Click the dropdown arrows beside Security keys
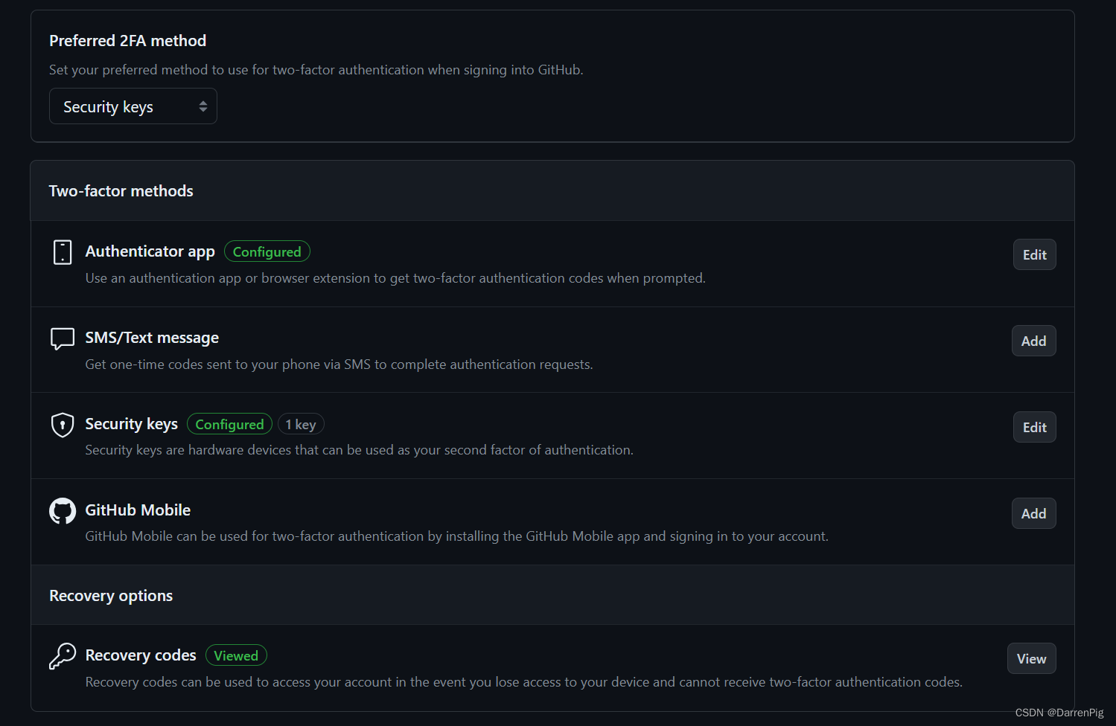1116x726 pixels. pyautogui.click(x=203, y=106)
